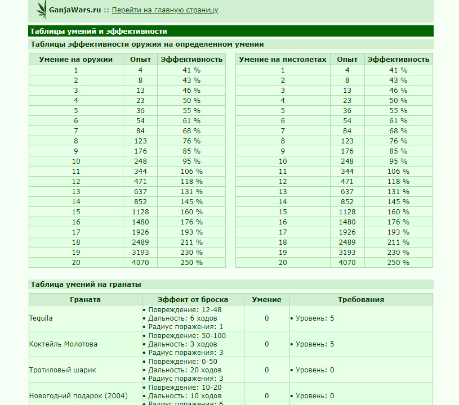Select the 'Таблицы умений и эффективности' heading

pos(99,31)
